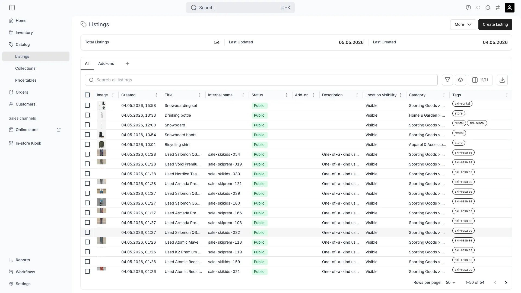Open the group-by layers icon
This screenshot has height=293, width=521.
coord(460,80)
